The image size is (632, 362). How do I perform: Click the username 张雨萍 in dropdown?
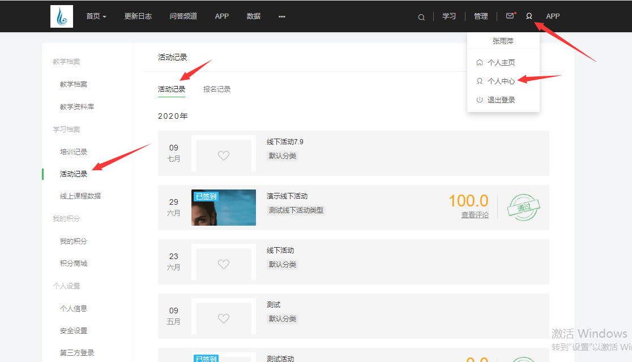(503, 41)
